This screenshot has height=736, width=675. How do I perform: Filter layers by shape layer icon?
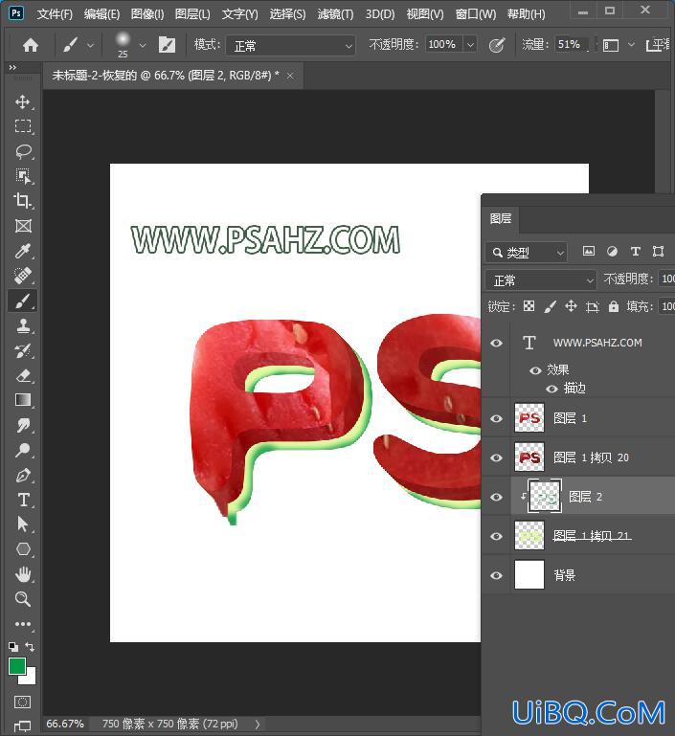point(658,252)
